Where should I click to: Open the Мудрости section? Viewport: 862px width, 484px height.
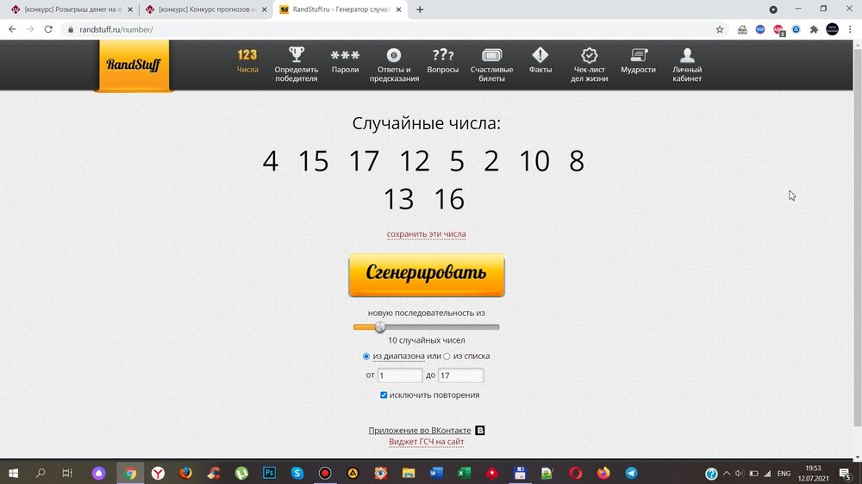638,55
